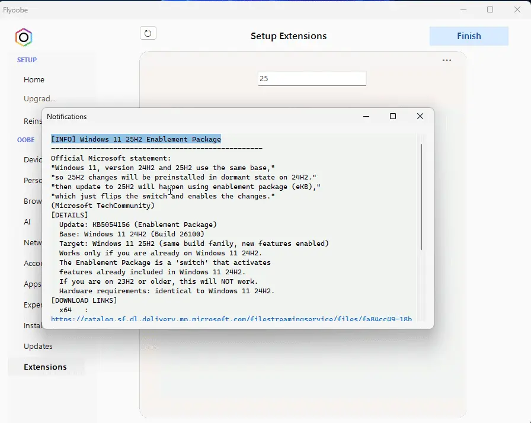Click the Flyoobe window title text

(15, 10)
